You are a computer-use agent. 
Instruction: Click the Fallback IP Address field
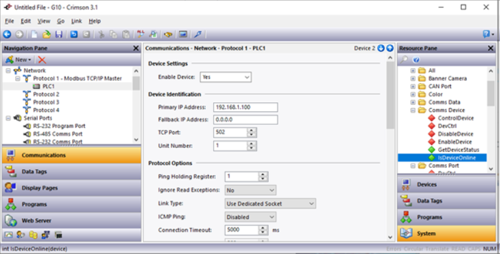pos(245,119)
